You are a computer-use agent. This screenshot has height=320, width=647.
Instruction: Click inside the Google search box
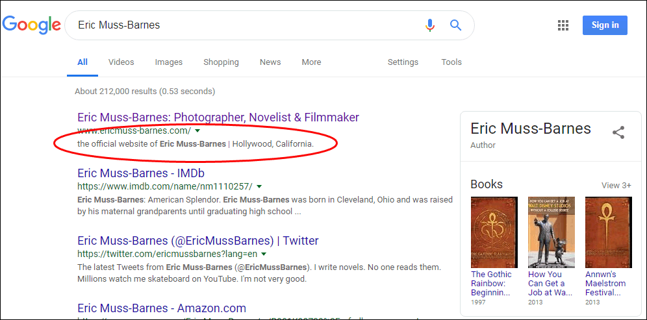click(x=247, y=25)
